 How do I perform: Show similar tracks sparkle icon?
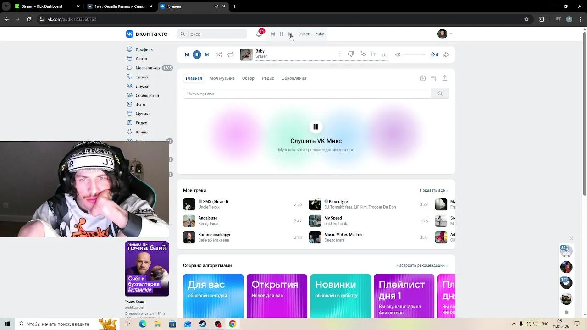(x=363, y=54)
